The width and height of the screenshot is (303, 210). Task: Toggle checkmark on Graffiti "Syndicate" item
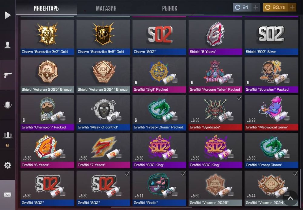(239, 98)
